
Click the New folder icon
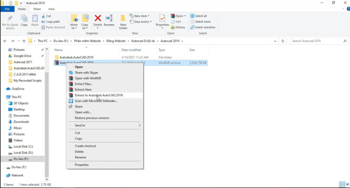123,22
